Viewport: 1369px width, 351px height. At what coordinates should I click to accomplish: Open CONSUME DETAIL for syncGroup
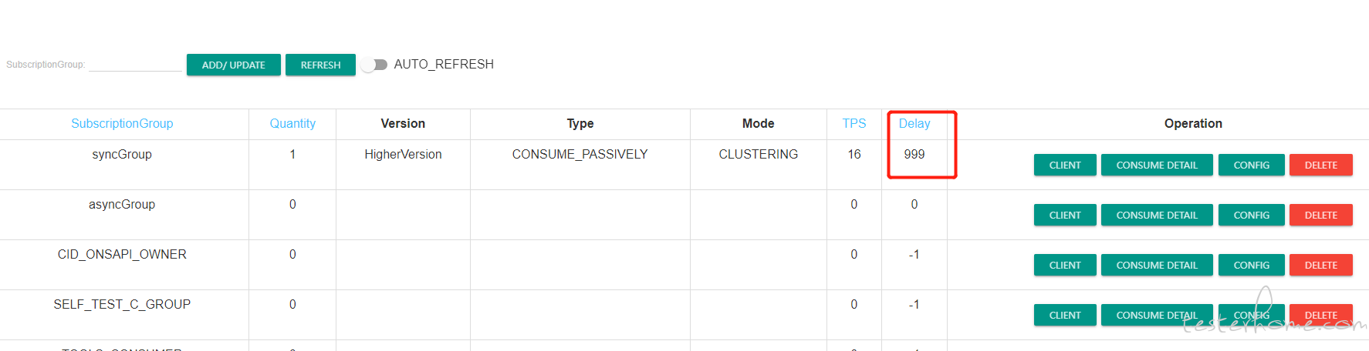point(1157,165)
